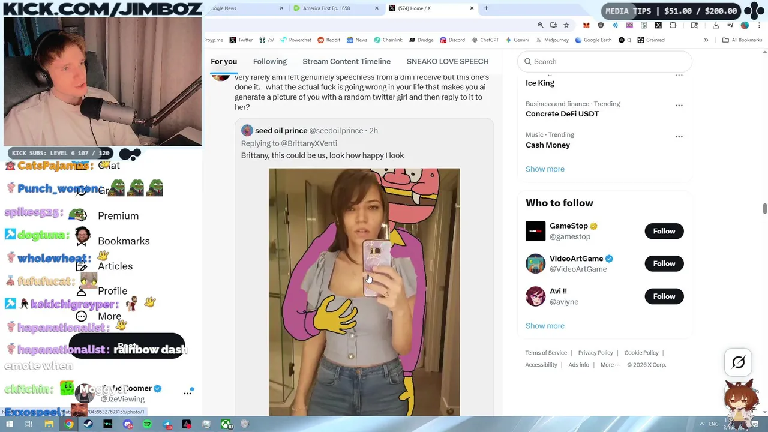Image resolution: width=768 pixels, height=432 pixels.
Task: Show hidden system tray icons
Action: 702,424
